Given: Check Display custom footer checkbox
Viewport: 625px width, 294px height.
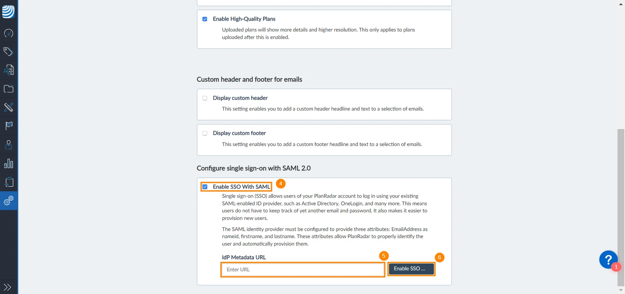Looking at the screenshot, I should coord(205,133).
